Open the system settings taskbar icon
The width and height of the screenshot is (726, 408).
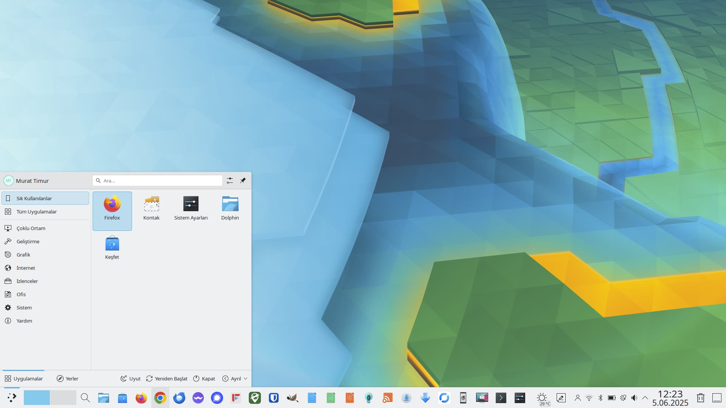(520, 398)
